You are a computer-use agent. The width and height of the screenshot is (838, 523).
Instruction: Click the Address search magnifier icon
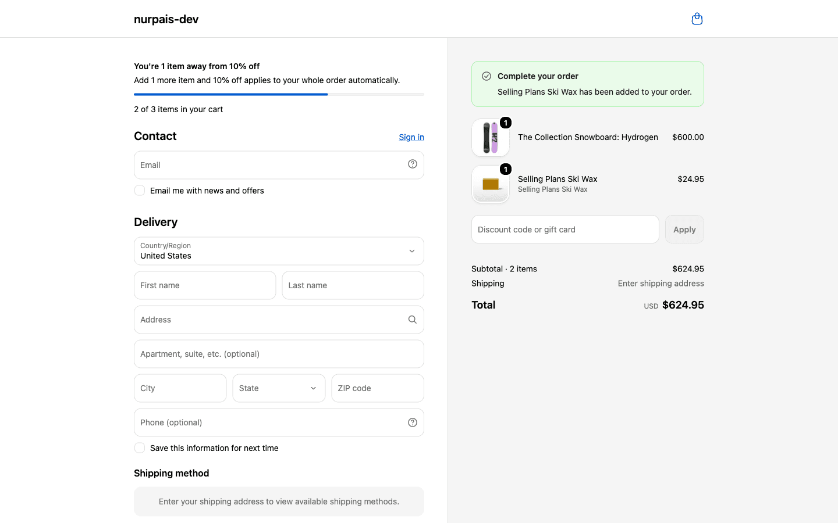tap(413, 320)
